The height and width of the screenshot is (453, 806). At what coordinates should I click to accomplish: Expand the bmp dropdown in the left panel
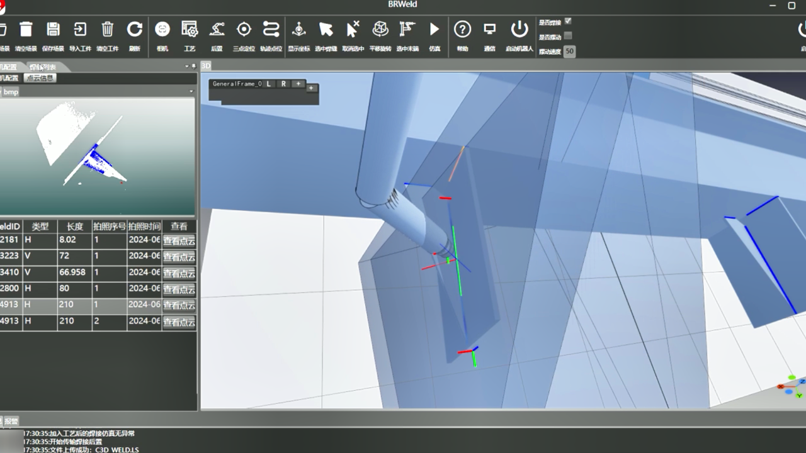[x=191, y=92]
